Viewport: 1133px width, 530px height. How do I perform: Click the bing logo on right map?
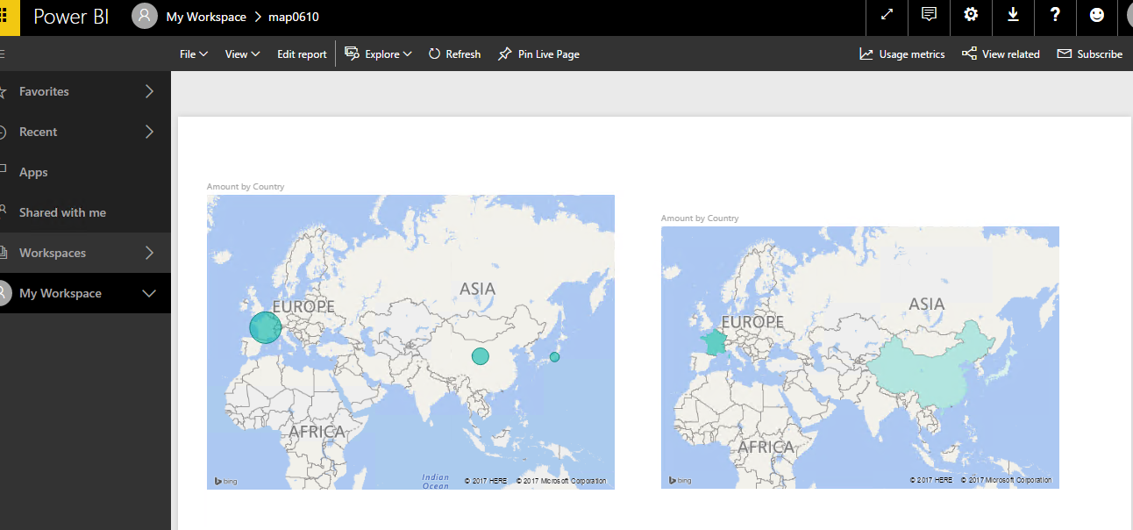[681, 480]
